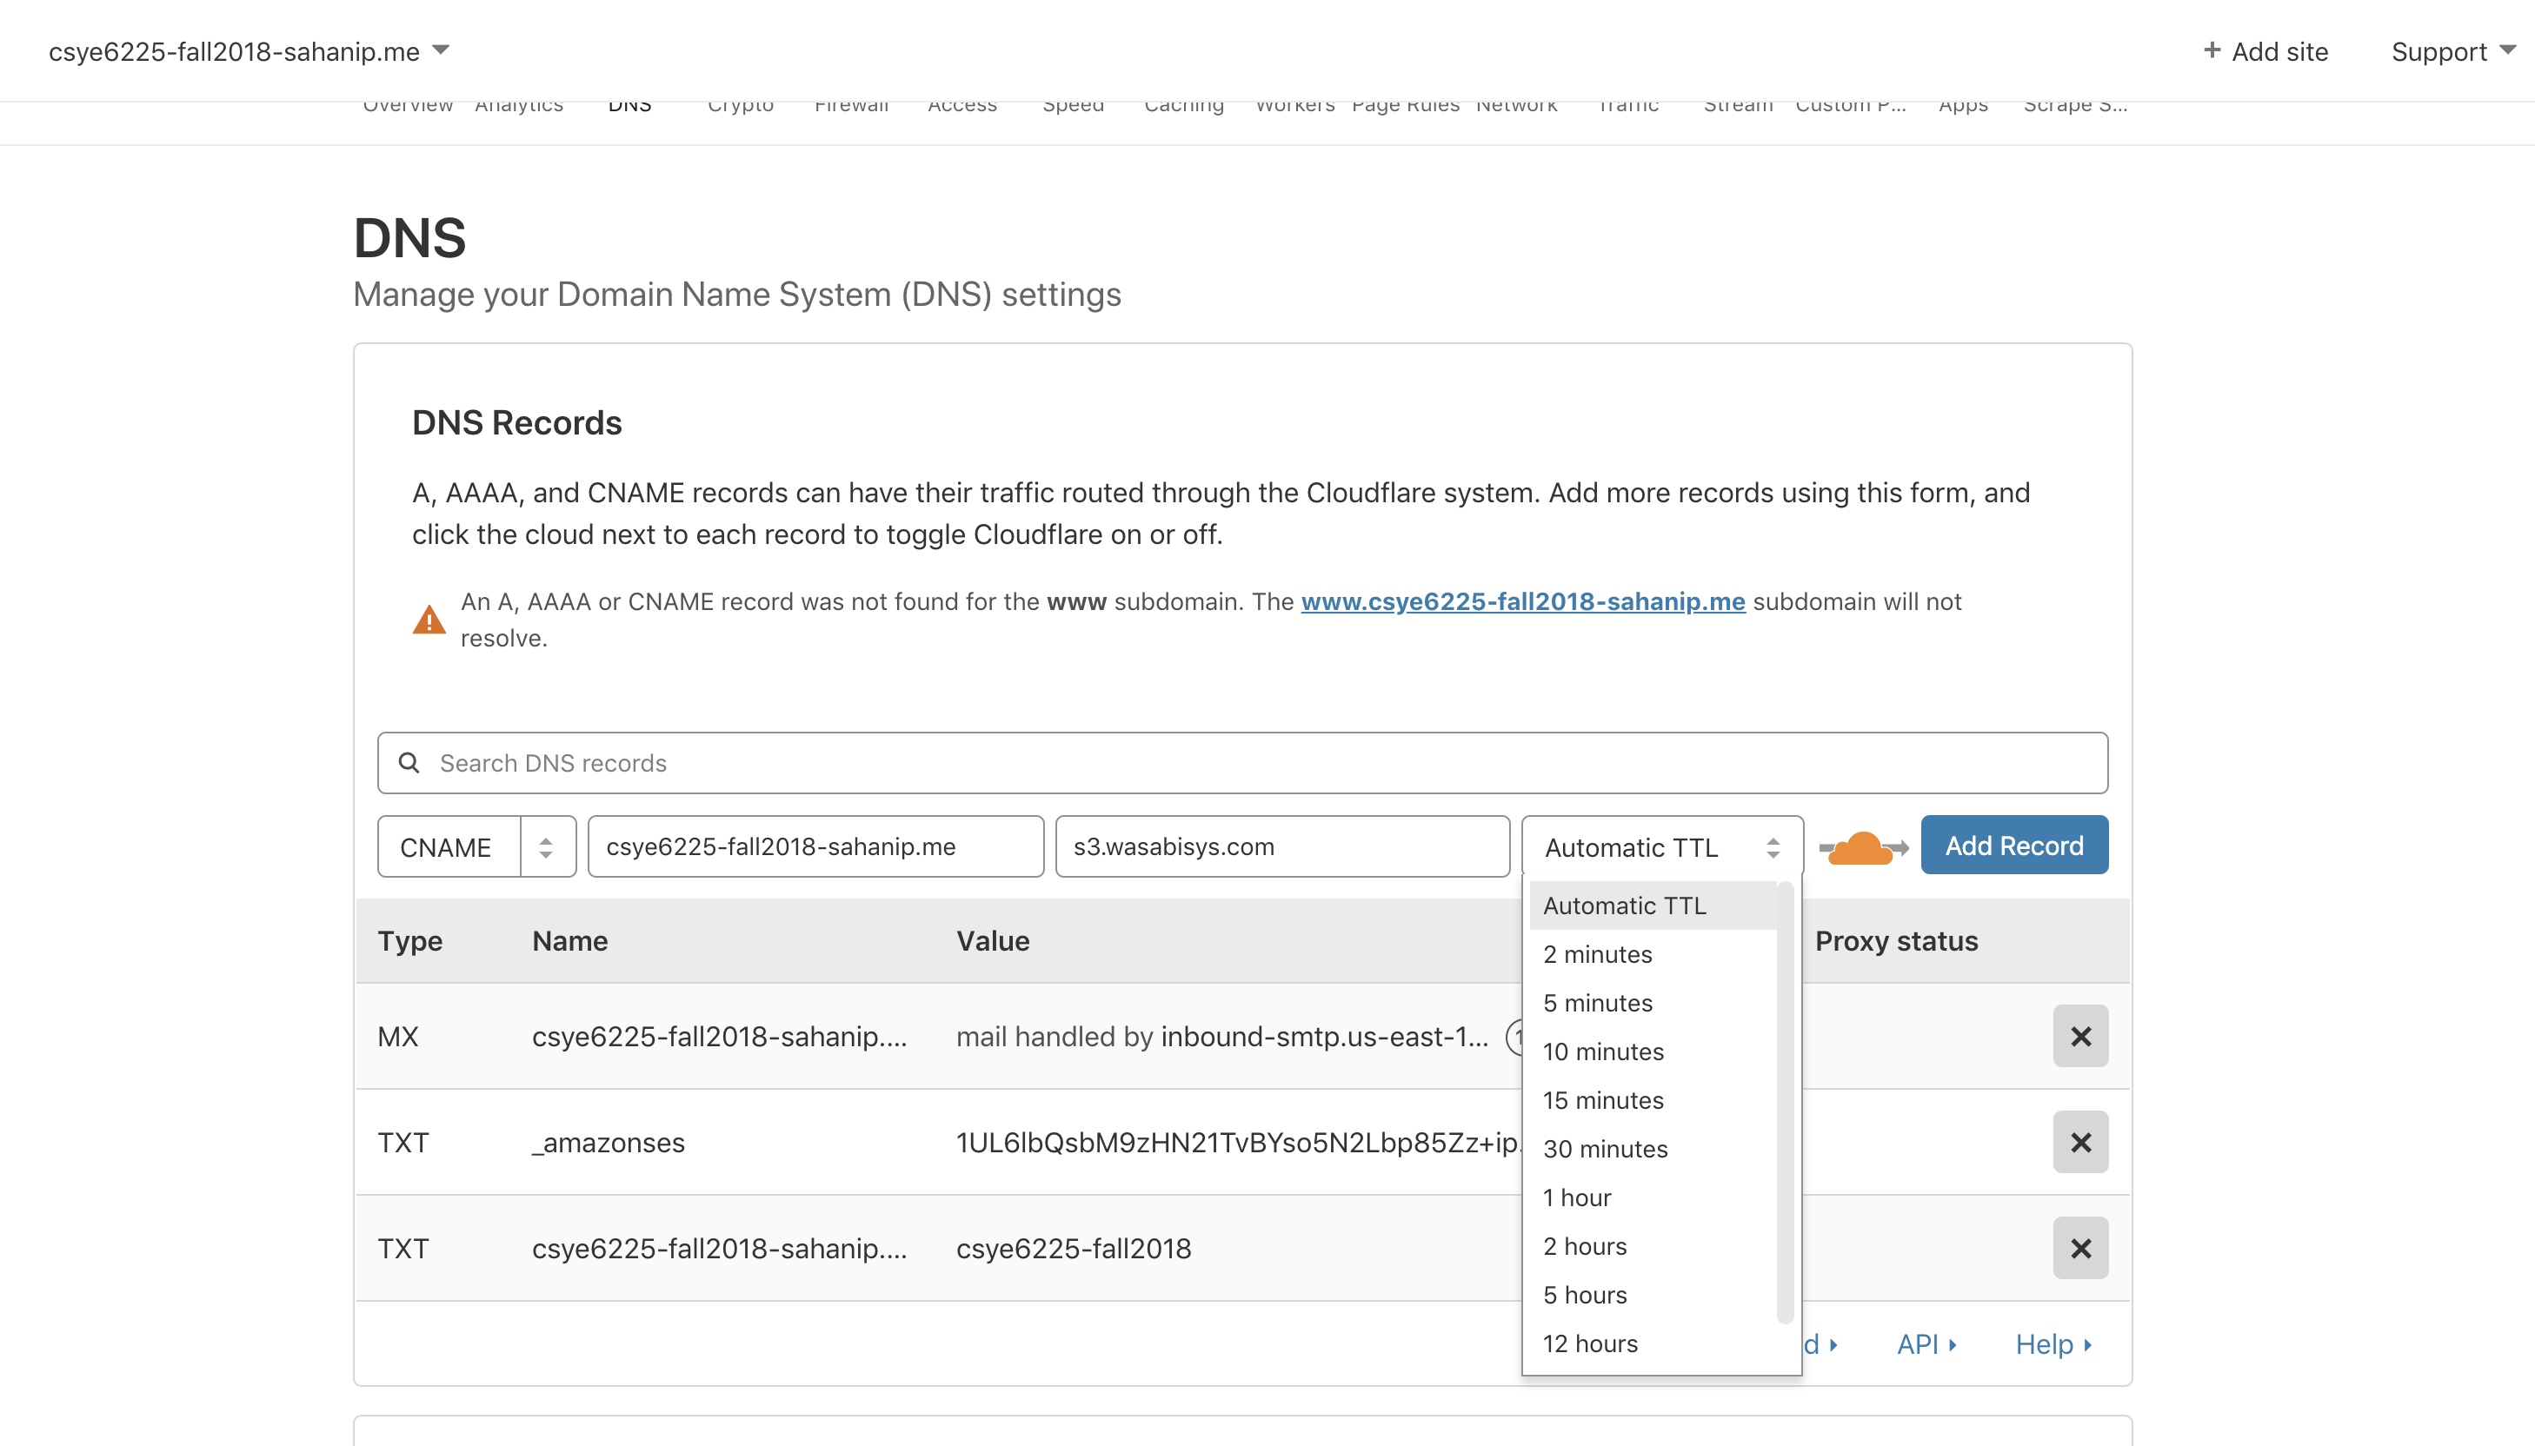Delete the _amazonses TXT record

(2080, 1142)
